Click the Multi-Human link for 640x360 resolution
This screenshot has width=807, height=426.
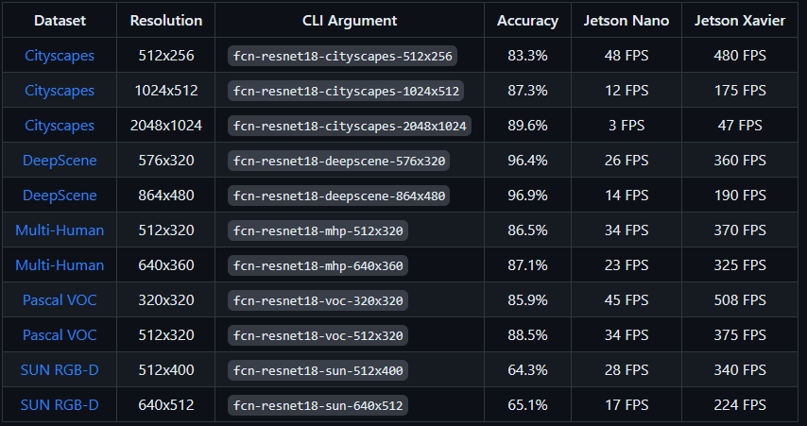pos(60,265)
